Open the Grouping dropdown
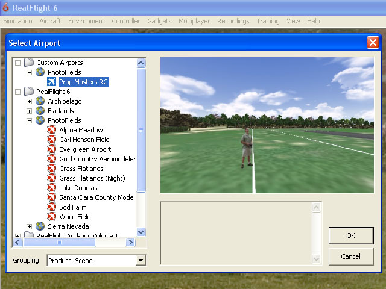 point(141,260)
